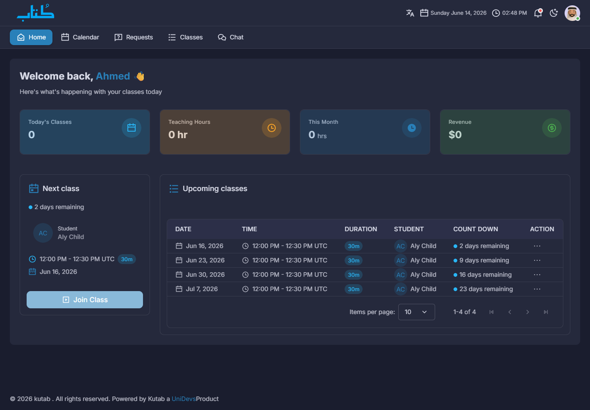Viewport: 590px width, 410px height.
Task: Click '1-4 of 4' pagination text
Action: click(x=465, y=312)
